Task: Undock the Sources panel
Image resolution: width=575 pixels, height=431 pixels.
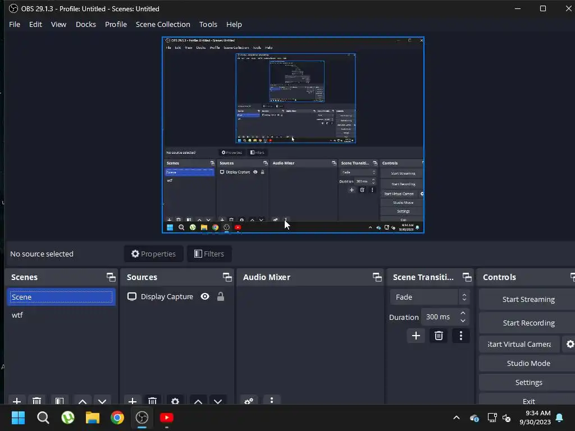Action: click(227, 277)
